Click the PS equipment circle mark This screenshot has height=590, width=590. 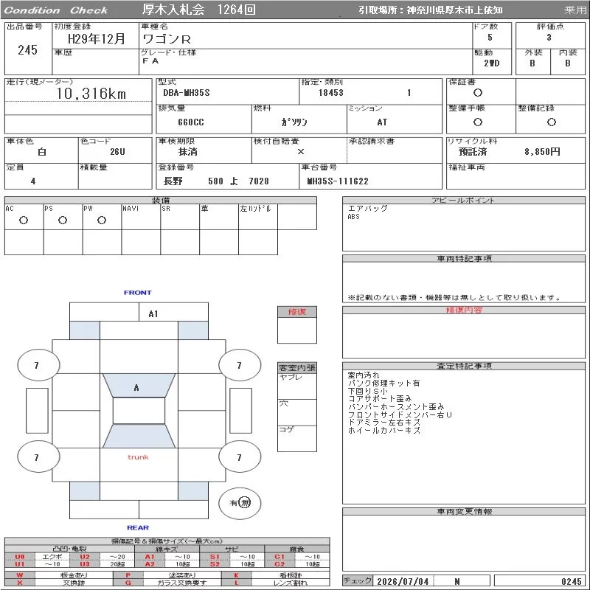click(63, 220)
